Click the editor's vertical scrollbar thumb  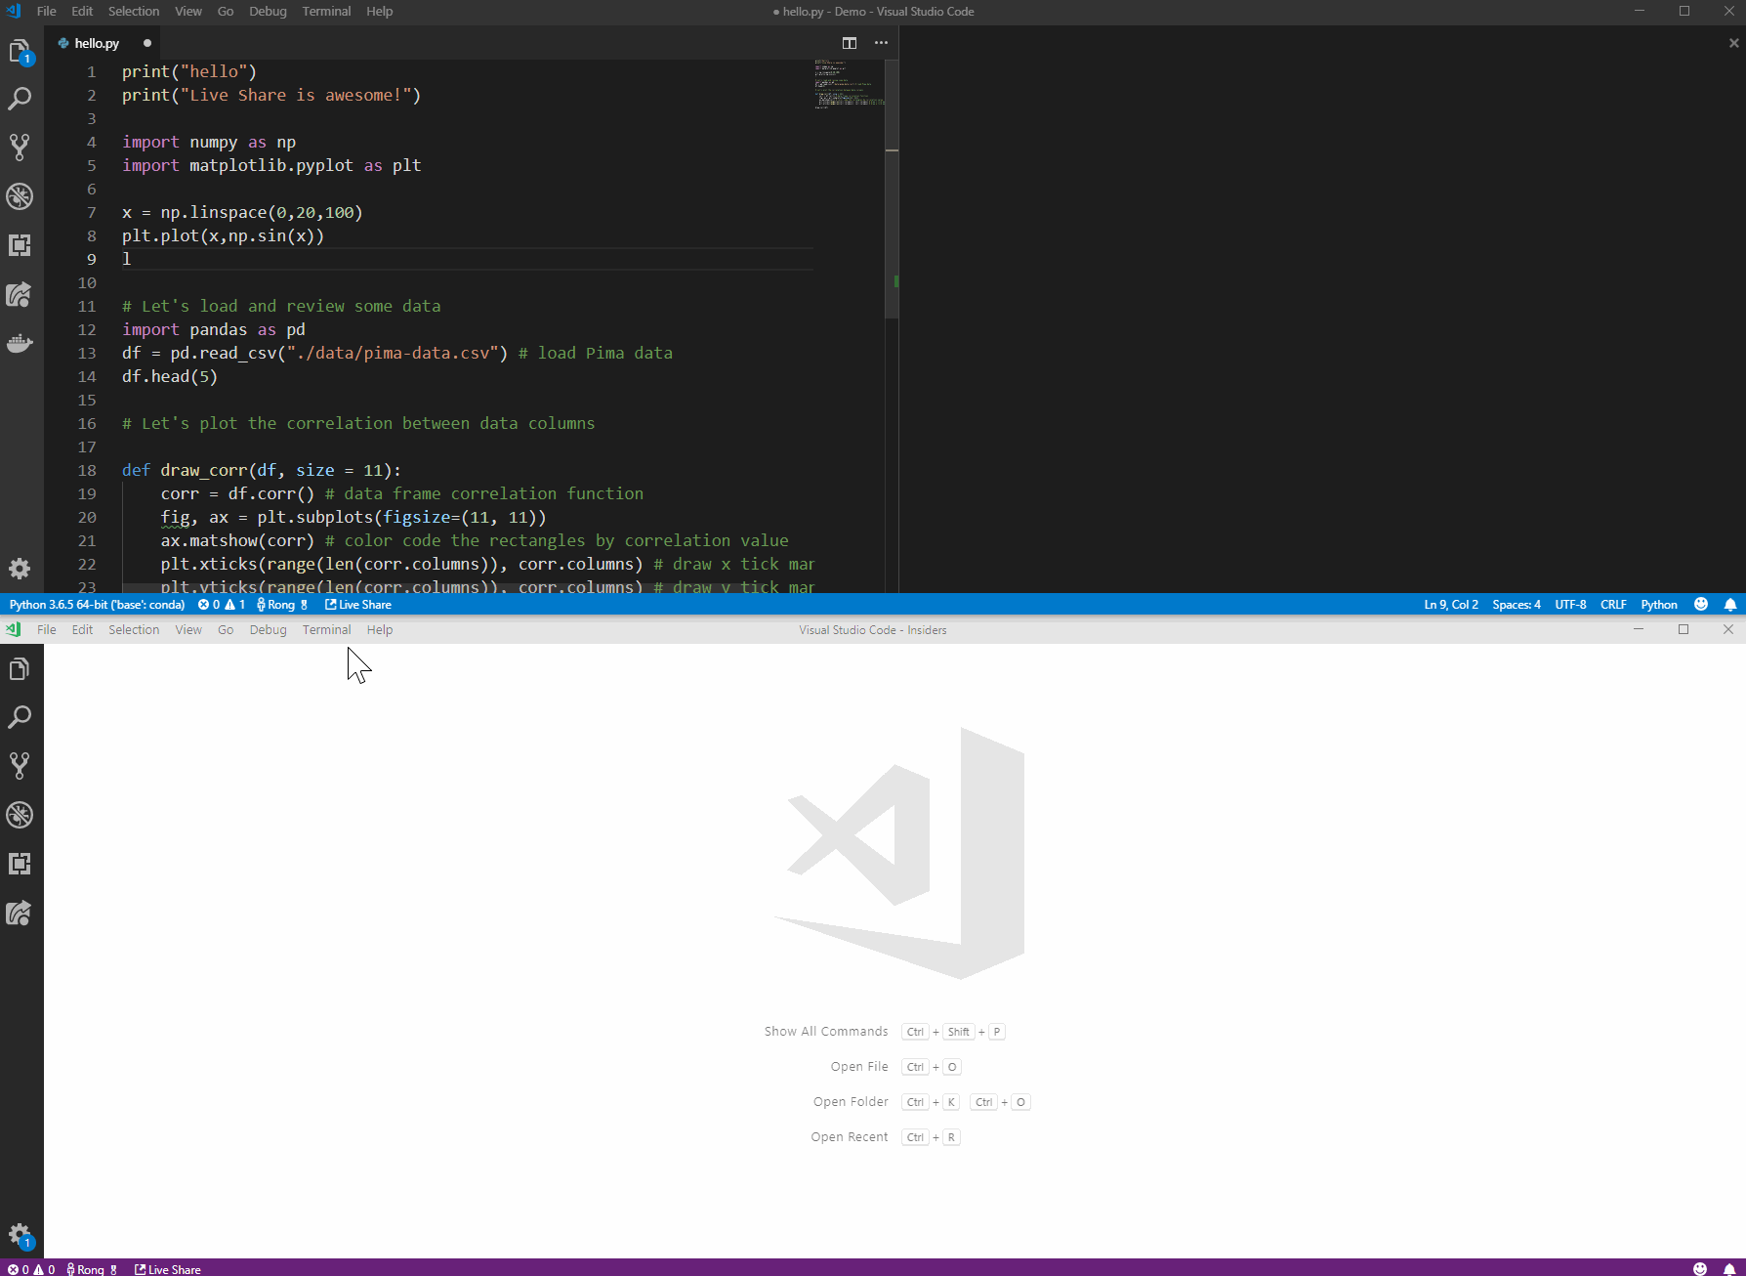(x=892, y=234)
